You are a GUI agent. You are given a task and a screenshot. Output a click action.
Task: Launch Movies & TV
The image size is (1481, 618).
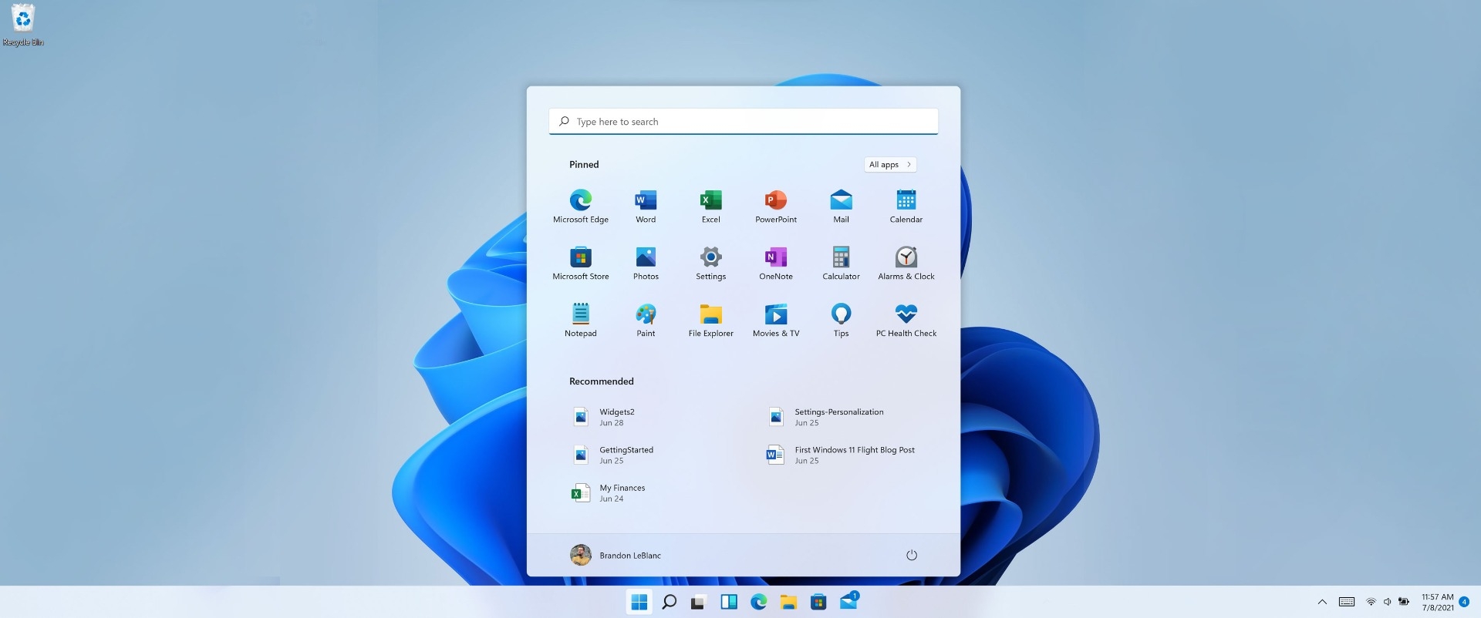(x=776, y=320)
